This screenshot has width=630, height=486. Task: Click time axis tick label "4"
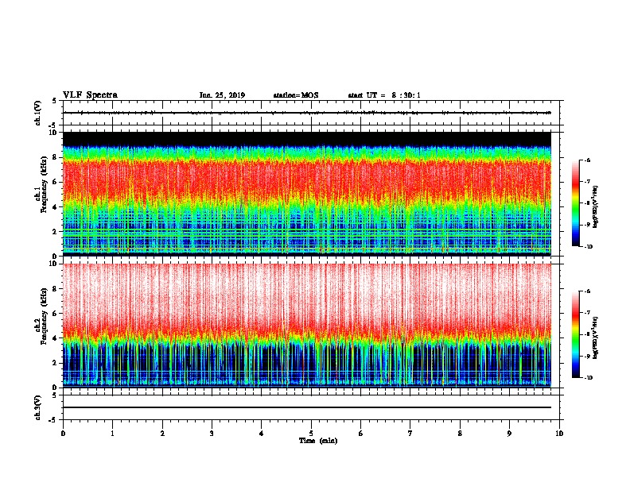pos(262,434)
